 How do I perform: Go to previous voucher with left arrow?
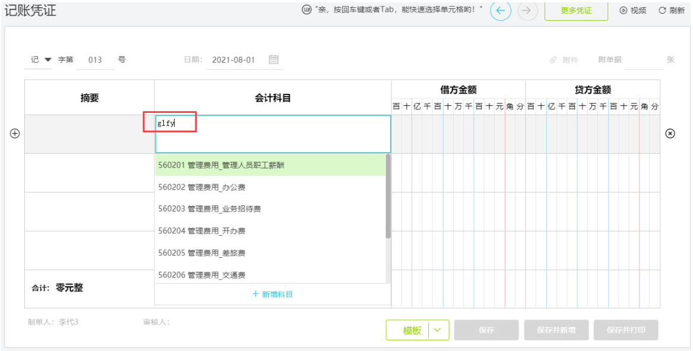click(501, 11)
